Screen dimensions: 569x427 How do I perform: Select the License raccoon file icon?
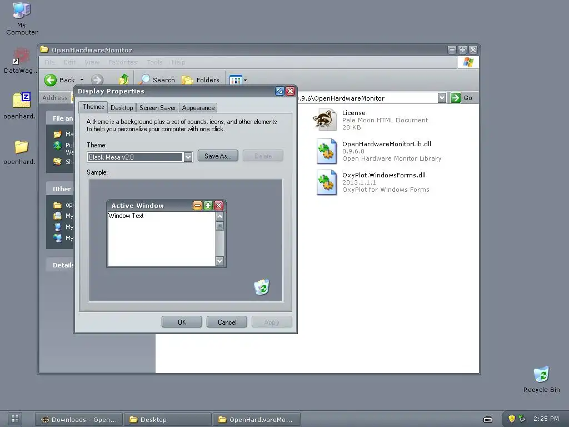click(x=325, y=120)
